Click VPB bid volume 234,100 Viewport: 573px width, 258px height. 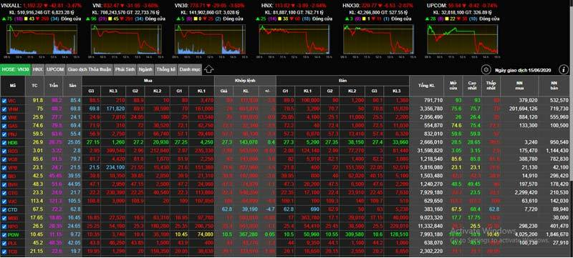pos(116,168)
